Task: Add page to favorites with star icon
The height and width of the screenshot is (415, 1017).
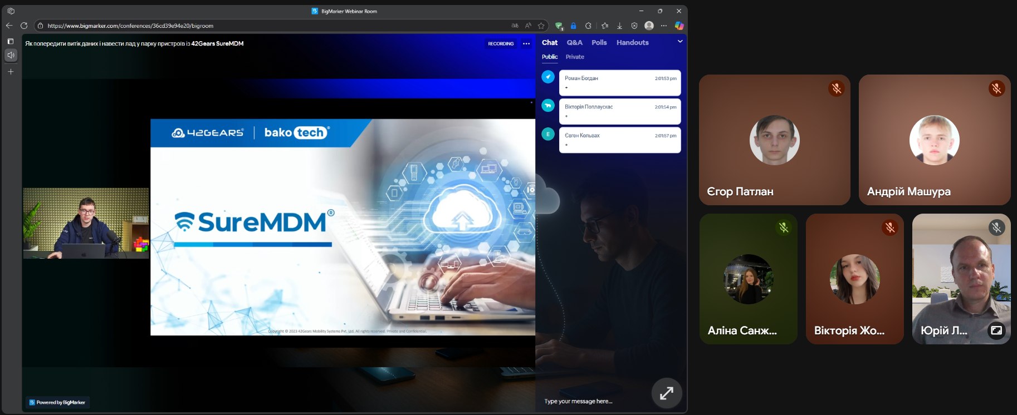Action: pyautogui.click(x=541, y=26)
